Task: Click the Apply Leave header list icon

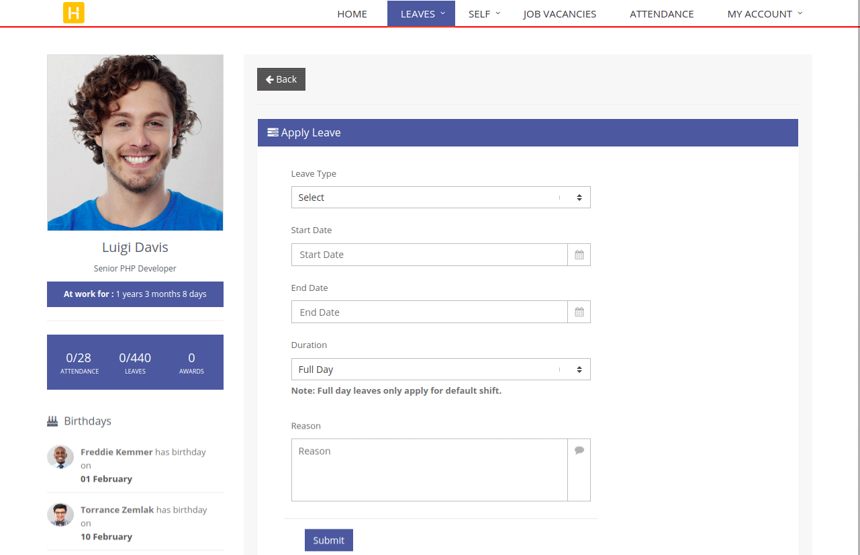Action: coord(273,132)
